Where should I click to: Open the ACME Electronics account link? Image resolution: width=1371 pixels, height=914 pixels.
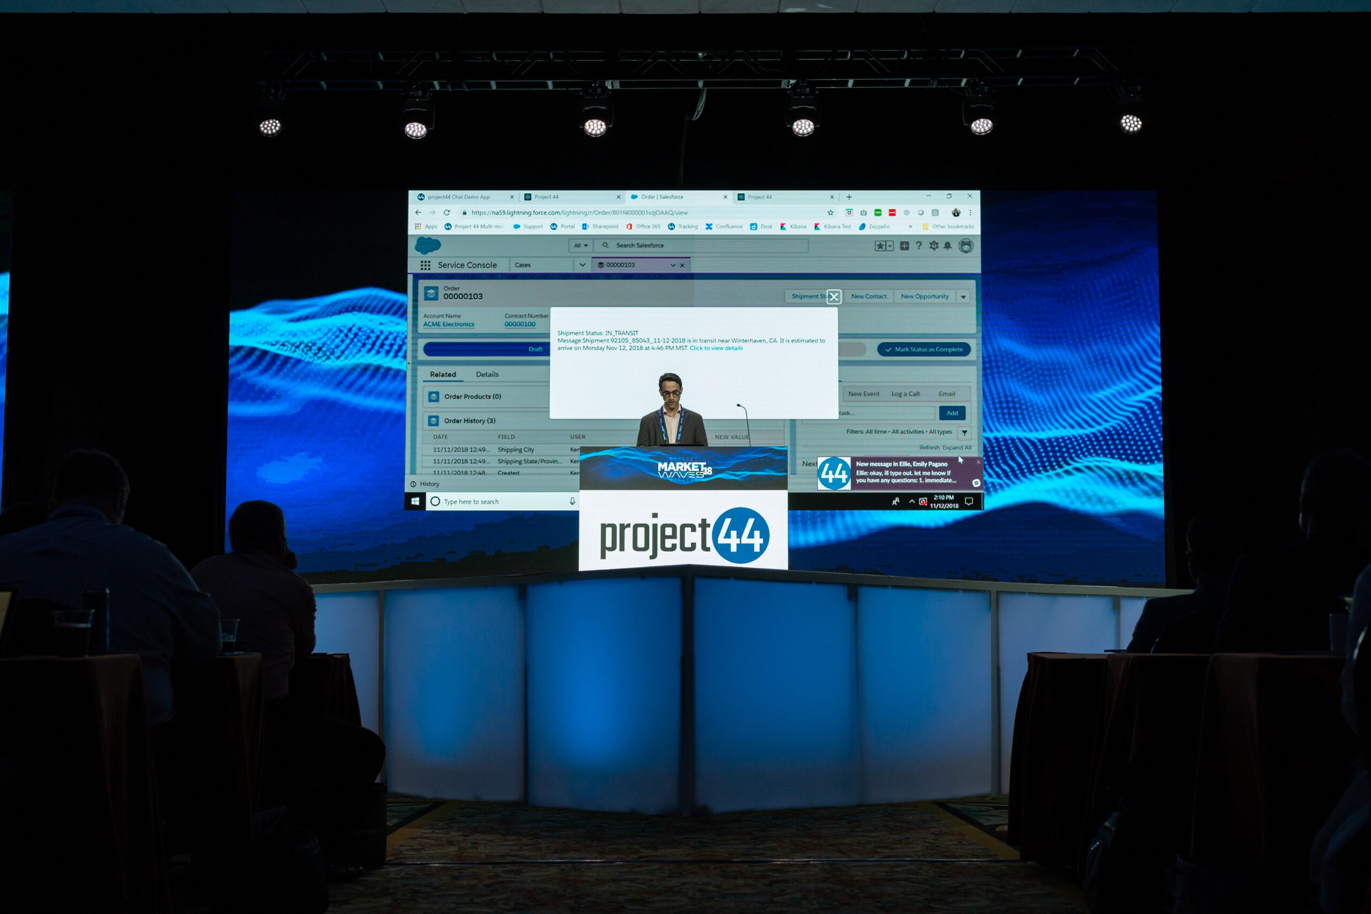[449, 324]
